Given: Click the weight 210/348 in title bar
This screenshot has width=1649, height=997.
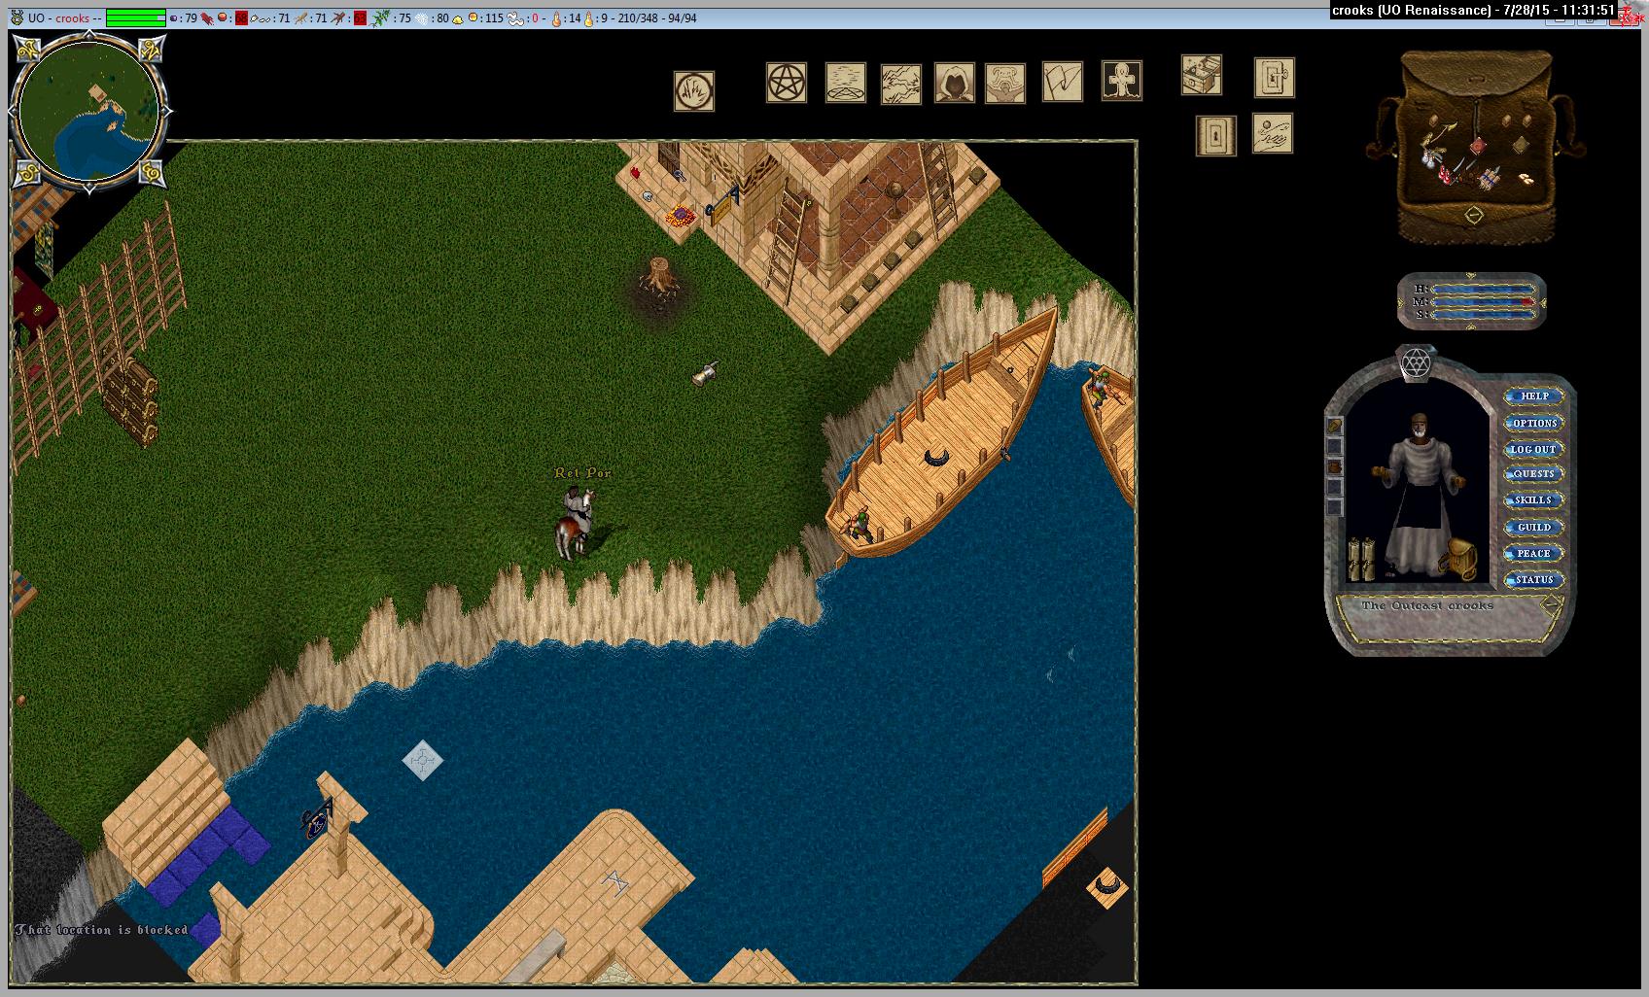Looking at the screenshot, I should click(638, 17).
